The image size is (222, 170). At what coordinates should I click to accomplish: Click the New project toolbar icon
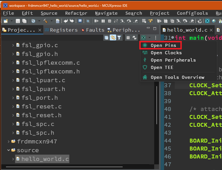(6, 21)
